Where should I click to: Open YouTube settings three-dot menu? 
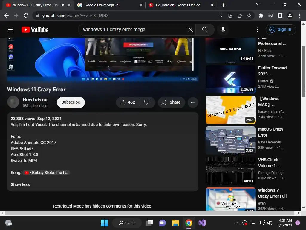coord(257,30)
